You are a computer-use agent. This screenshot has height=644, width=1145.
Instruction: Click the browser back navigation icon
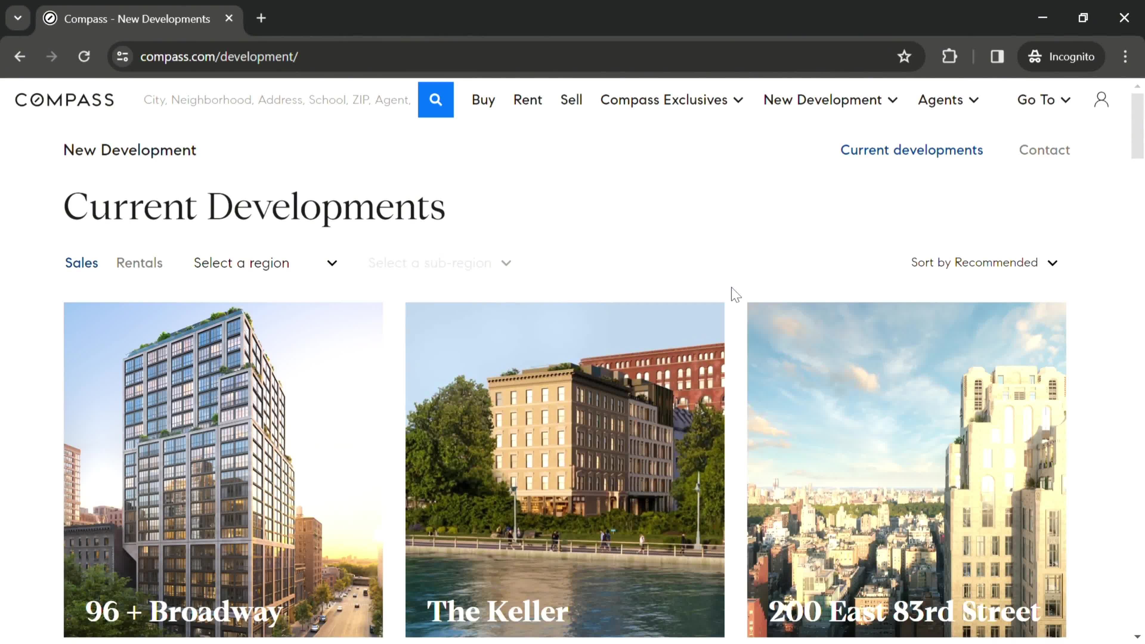[20, 56]
